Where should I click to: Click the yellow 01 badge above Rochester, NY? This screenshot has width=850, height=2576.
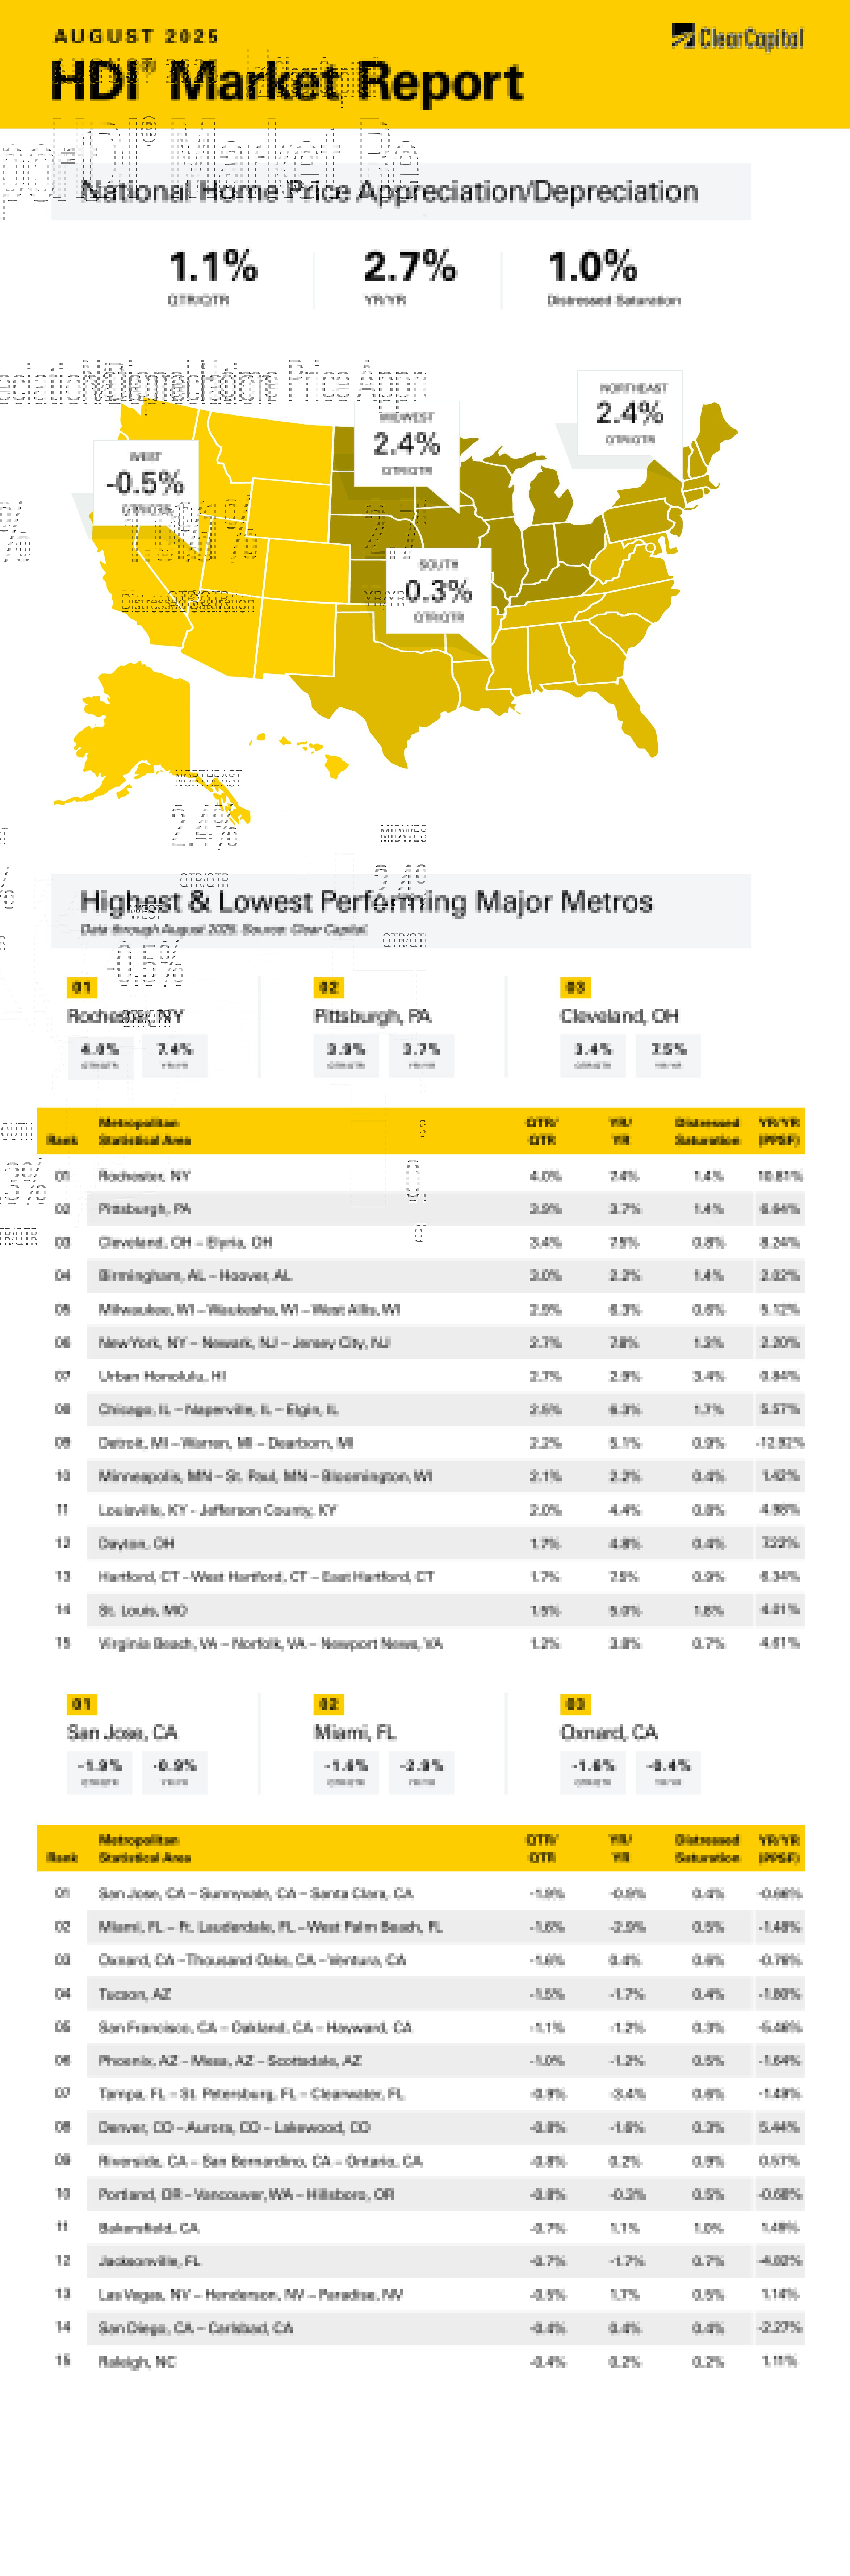tap(82, 987)
